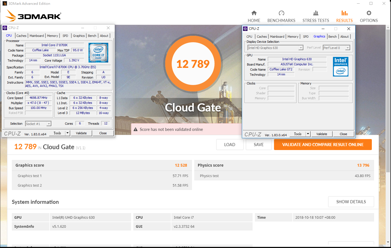This screenshot has width=391, height=248.
Task: Click the LOAD button
Action: (x=229, y=145)
